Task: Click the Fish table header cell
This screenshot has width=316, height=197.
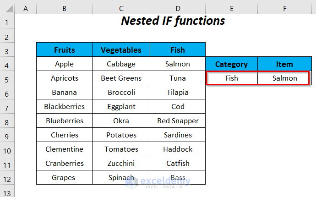Action: (x=178, y=50)
